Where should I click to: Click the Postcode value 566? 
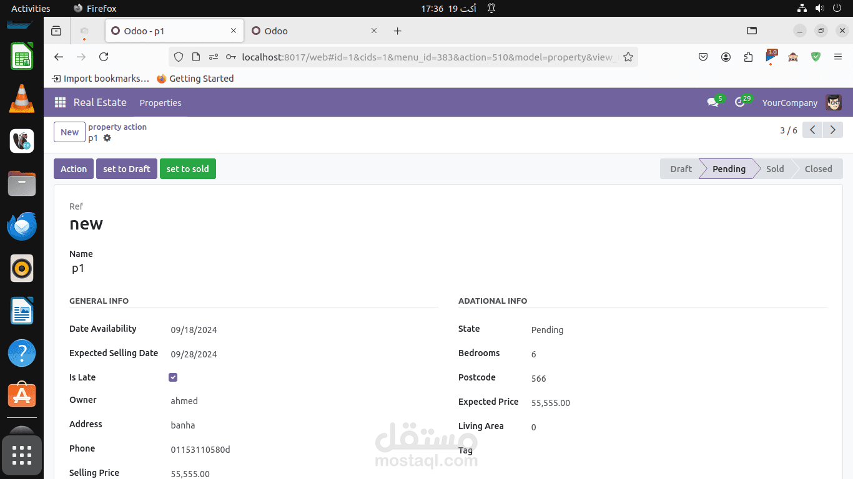click(x=539, y=379)
